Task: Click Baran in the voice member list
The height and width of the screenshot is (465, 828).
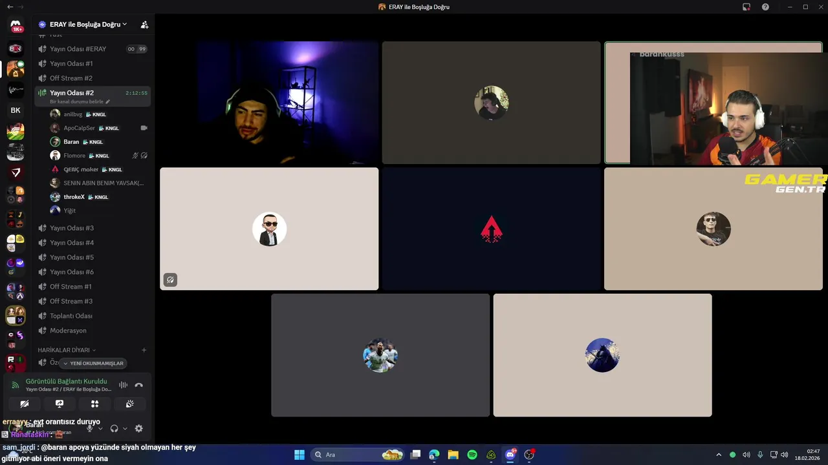Action: tap(98, 142)
